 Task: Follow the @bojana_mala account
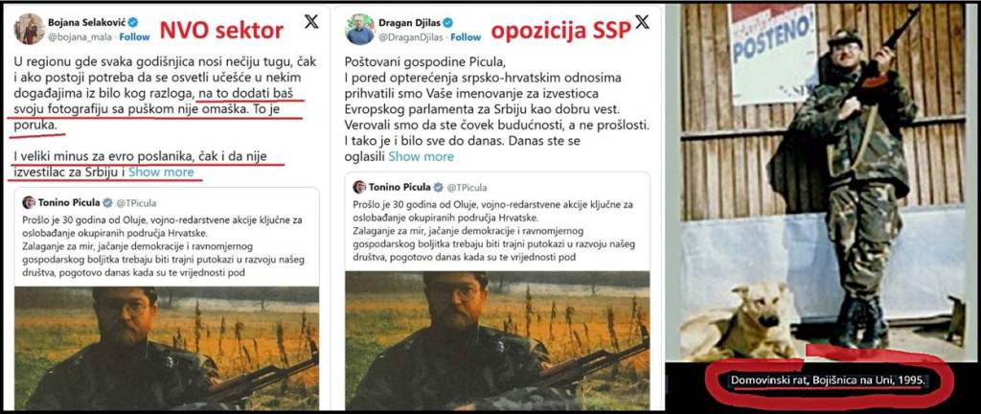(134, 37)
